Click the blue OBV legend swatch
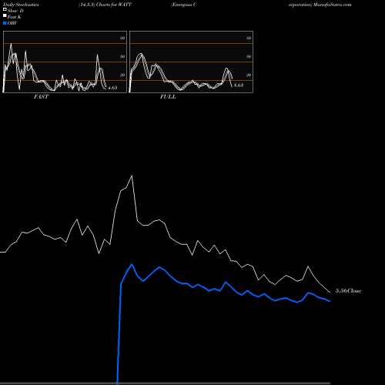Image resolution: width=385 pixels, height=385 pixels. [x=5, y=23]
